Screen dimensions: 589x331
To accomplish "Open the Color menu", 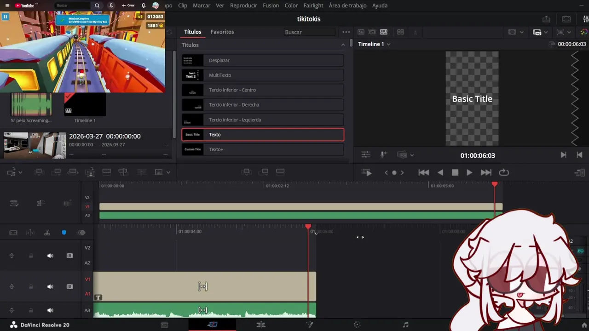I will 291,6.
